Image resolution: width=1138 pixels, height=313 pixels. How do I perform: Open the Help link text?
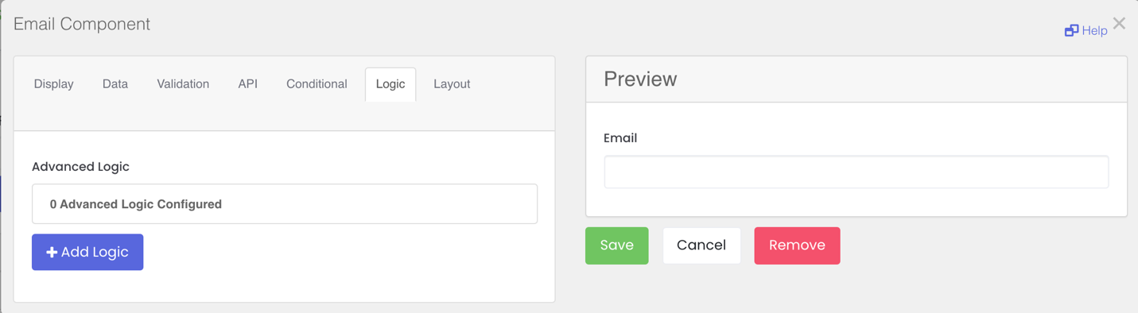point(1094,30)
